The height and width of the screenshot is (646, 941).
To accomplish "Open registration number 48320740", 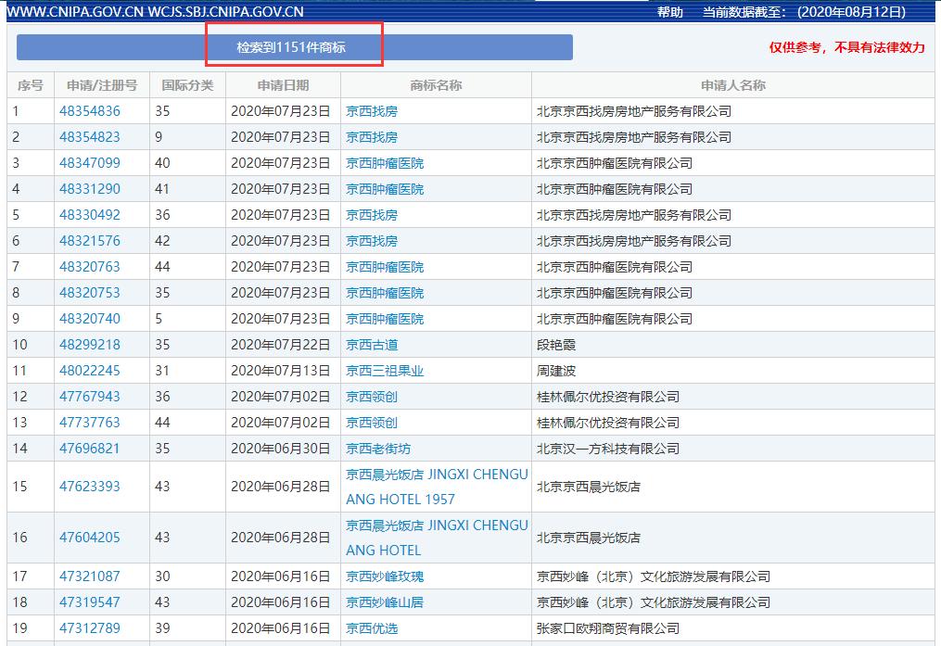I will point(89,319).
